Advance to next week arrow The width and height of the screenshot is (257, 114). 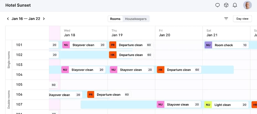point(44,19)
